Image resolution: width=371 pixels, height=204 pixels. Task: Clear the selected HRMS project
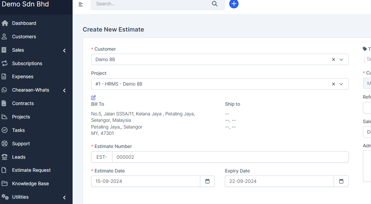[333, 84]
